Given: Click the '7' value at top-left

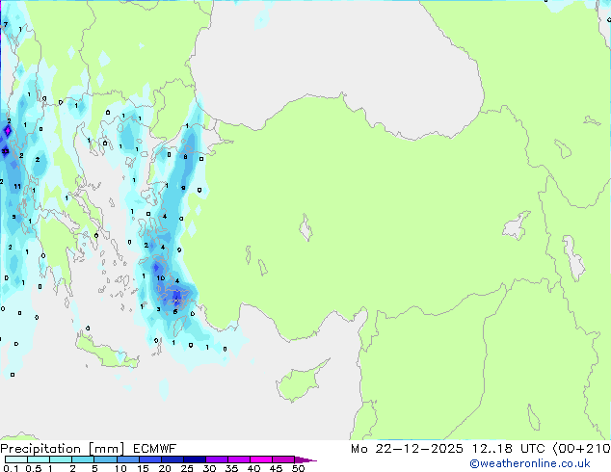Looking at the screenshot, I should click(6, 24).
